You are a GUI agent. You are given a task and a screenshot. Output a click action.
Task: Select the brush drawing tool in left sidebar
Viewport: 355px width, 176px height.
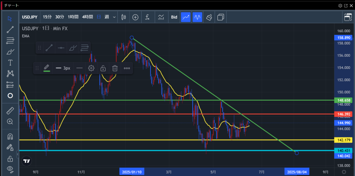[x=10, y=52]
